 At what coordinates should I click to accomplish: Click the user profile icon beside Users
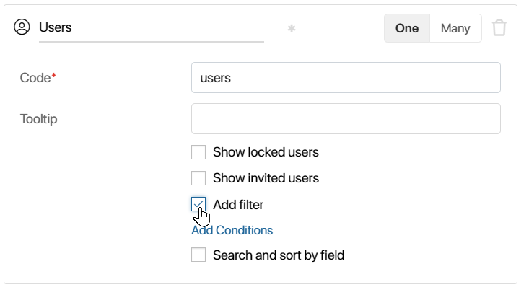pyautogui.click(x=22, y=27)
